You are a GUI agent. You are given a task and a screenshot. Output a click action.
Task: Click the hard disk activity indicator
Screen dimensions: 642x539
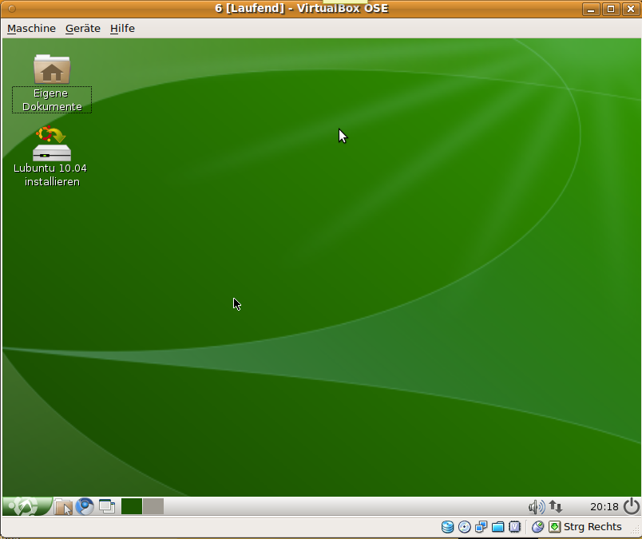447,527
